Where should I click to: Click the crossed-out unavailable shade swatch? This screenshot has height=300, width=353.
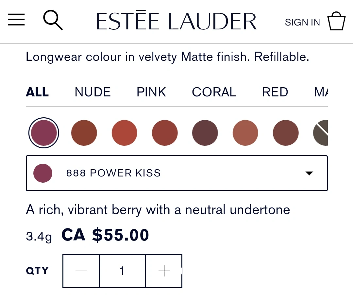321,133
